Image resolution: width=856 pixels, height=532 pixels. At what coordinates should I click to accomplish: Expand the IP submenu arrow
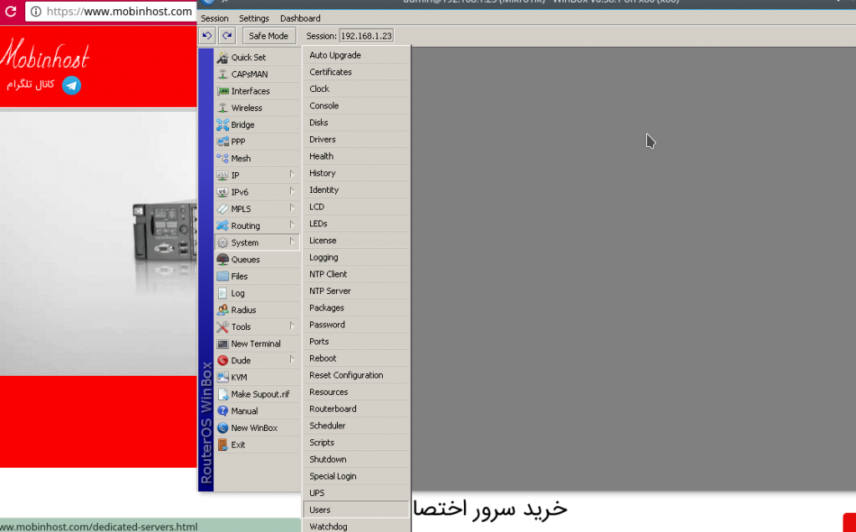292,175
